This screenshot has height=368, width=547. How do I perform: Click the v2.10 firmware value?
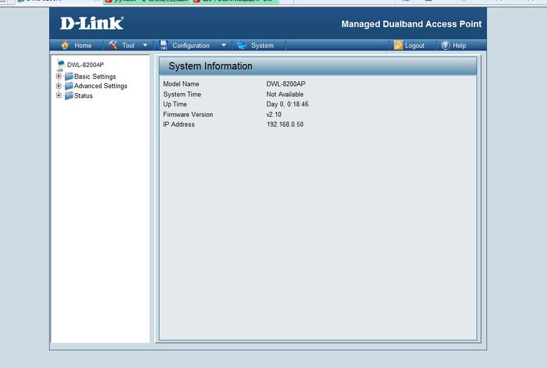(274, 114)
